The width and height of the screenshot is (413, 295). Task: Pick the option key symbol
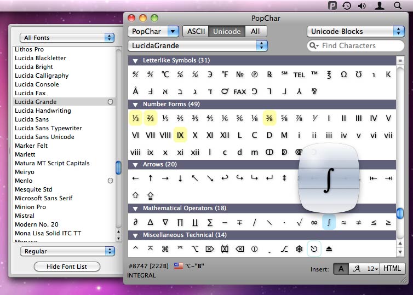pyautogui.click(x=195, y=249)
